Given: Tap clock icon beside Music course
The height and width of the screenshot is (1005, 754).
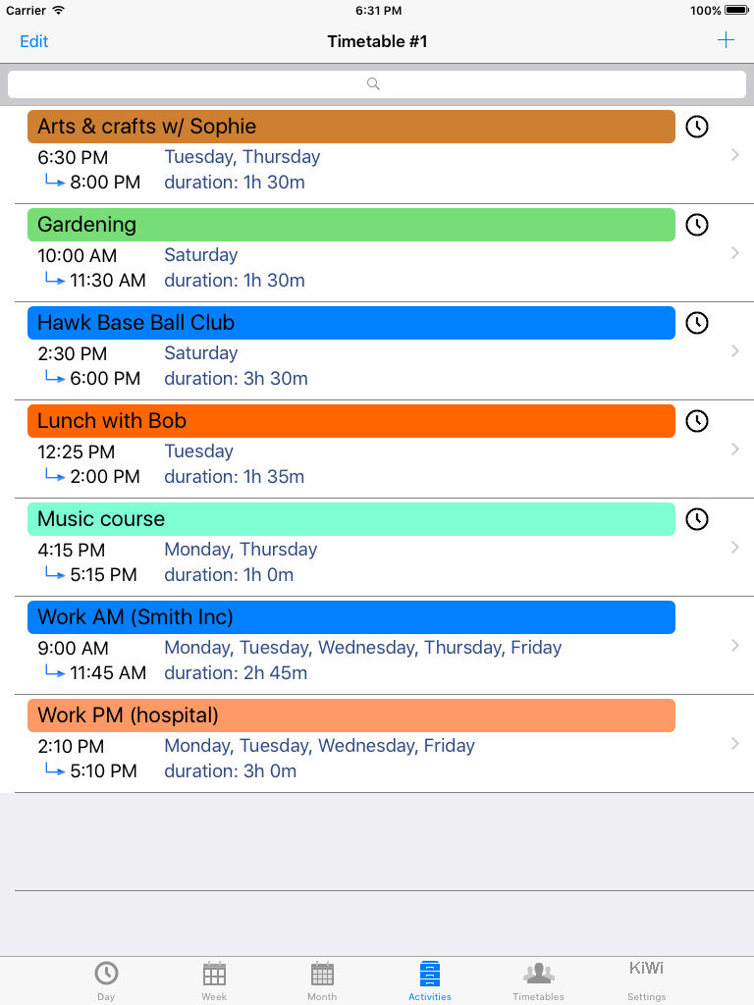Looking at the screenshot, I should [x=697, y=518].
